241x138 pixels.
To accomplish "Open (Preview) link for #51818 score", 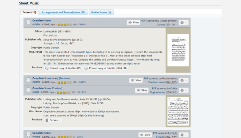I will (57, 88).
